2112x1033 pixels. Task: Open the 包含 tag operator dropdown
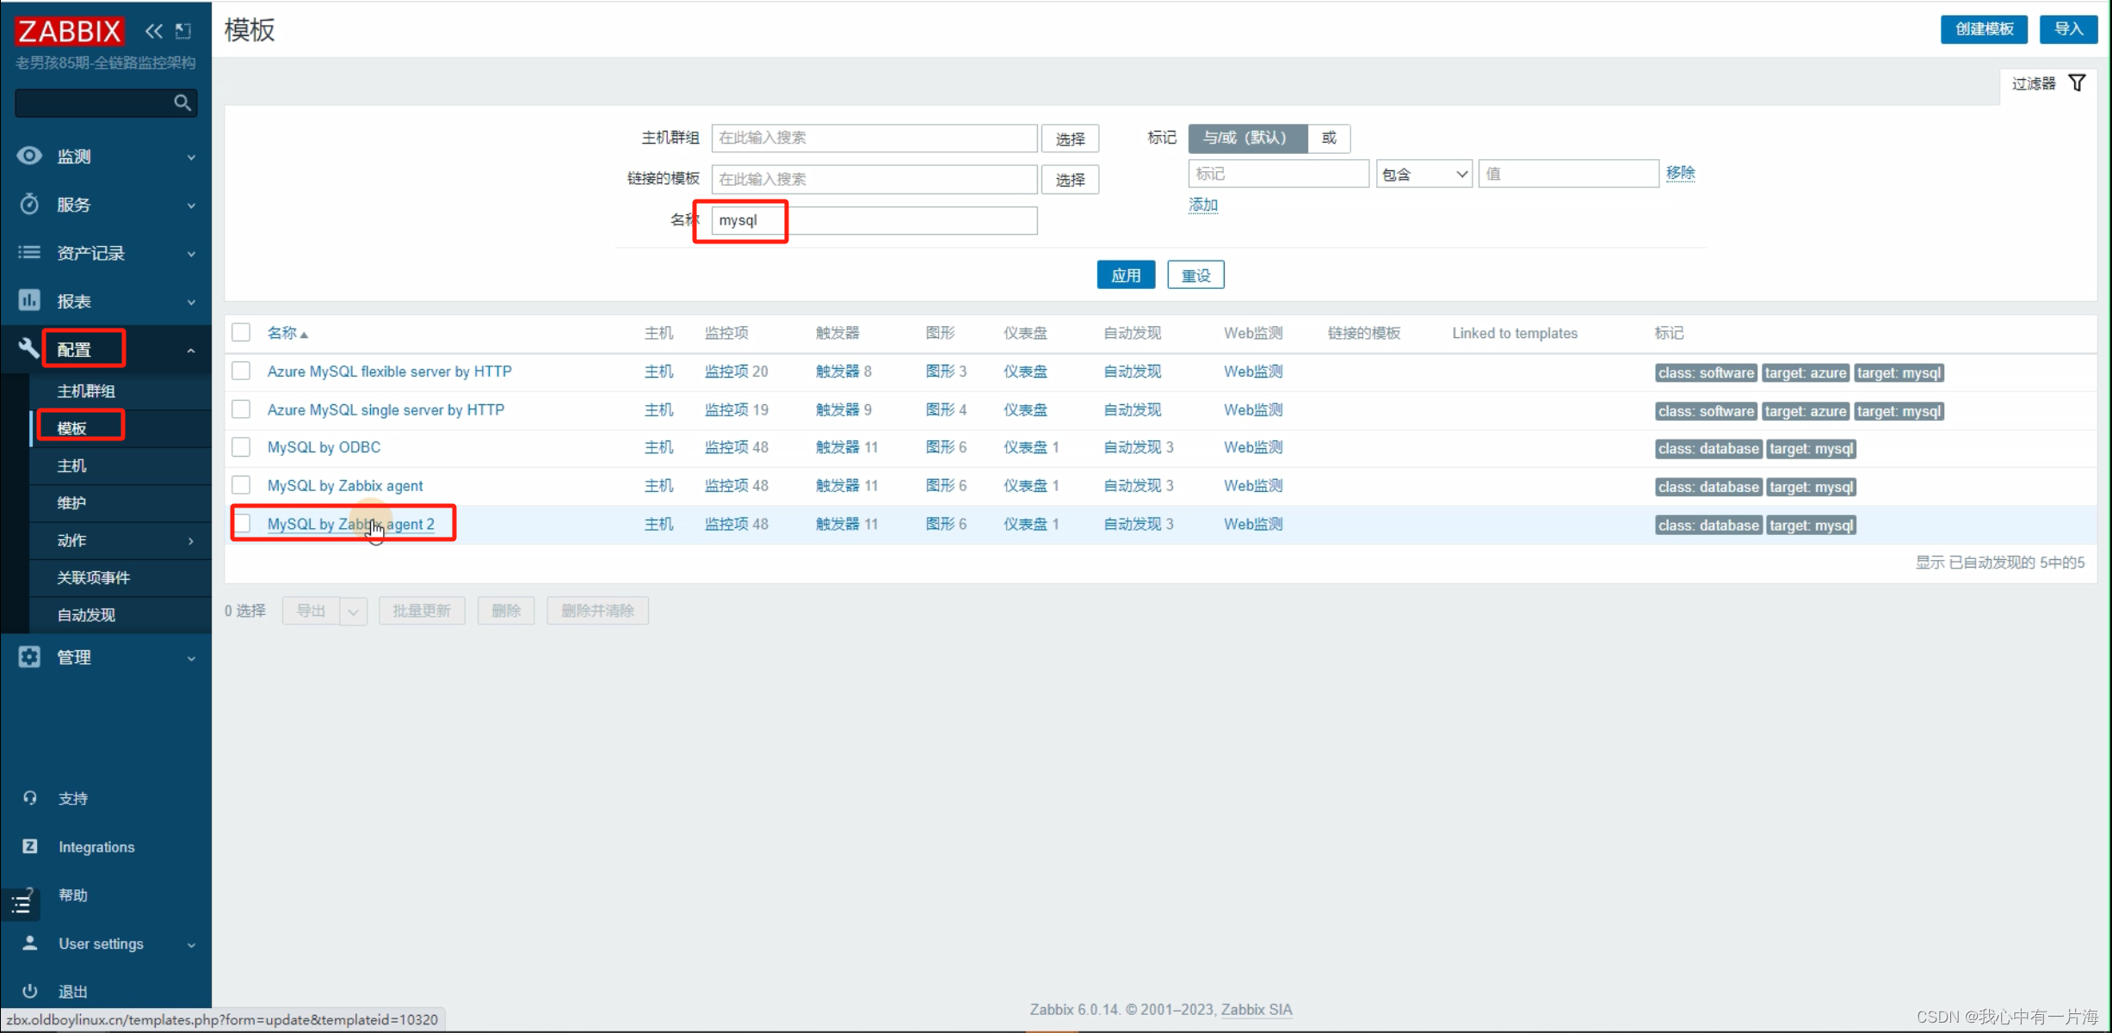pyautogui.click(x=1424, y=175)
